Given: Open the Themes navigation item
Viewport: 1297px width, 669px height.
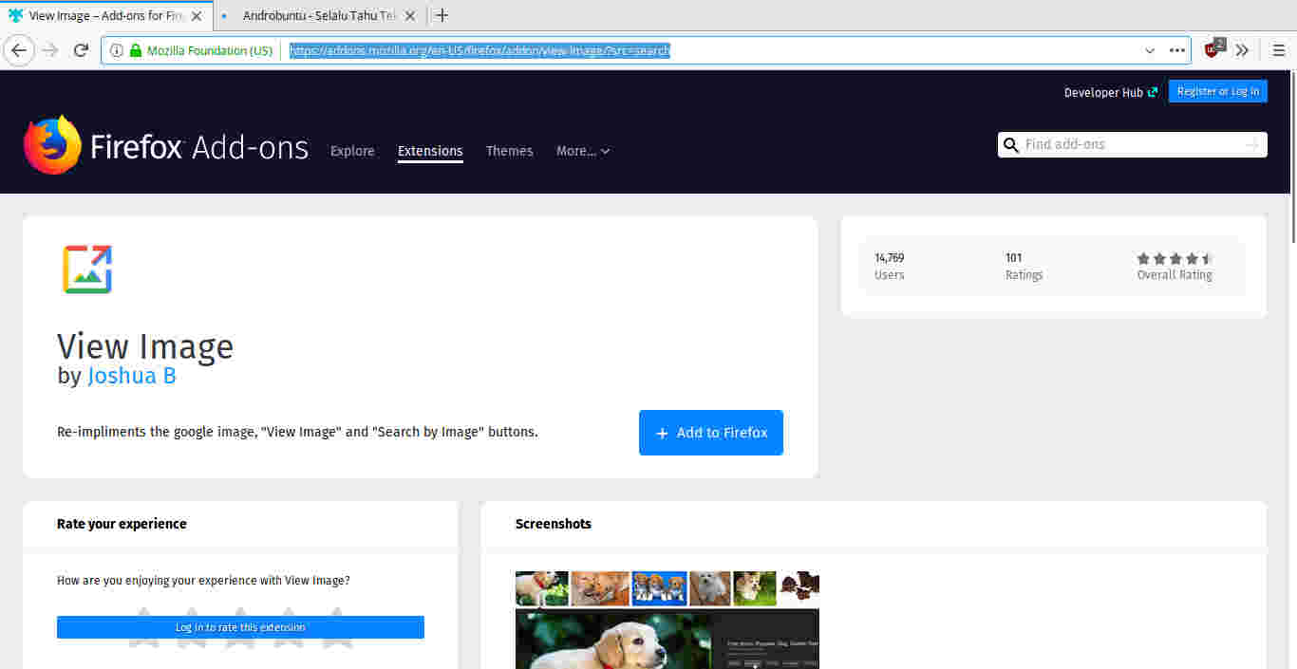Looking at the screenshot, I should [509, 151].
